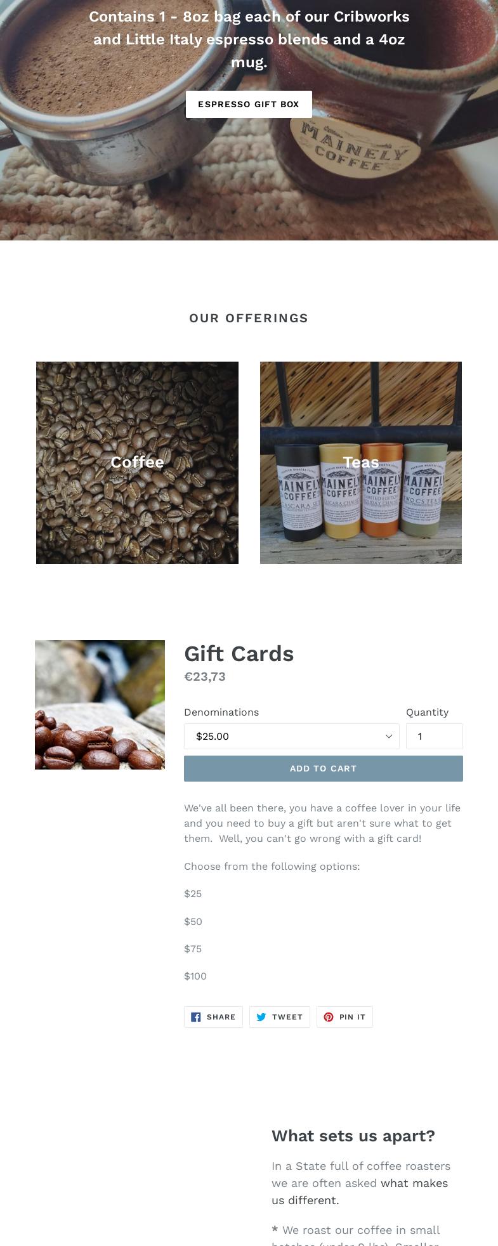Pin the gift card on Pinterest
498x1246 pixels.
pyautogui.click(x=344, y=1017)
